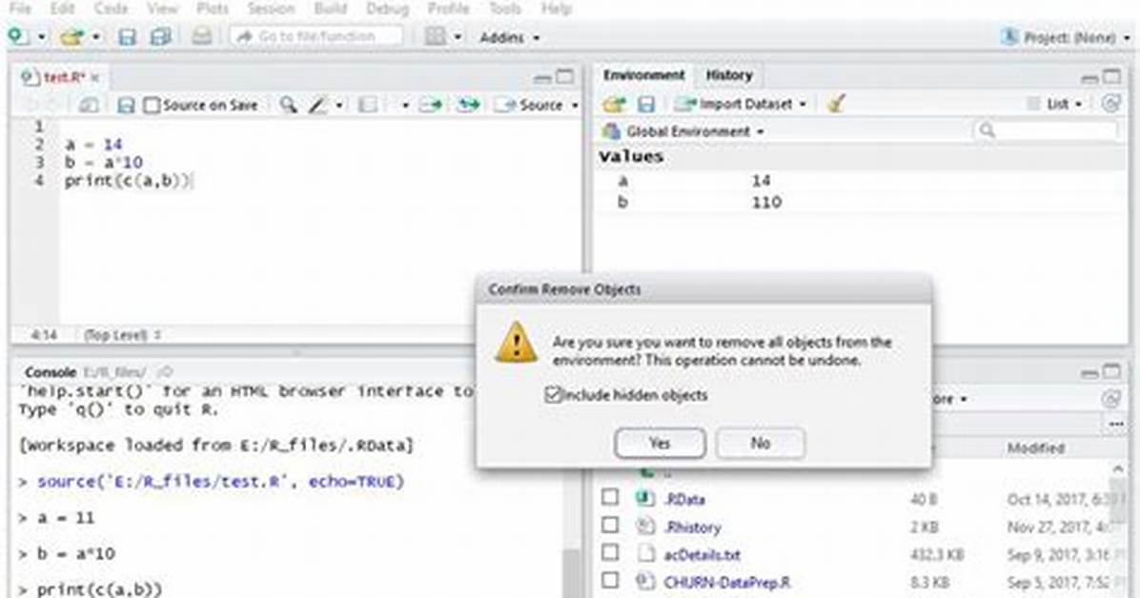1140x598 pixels.
Task: Save test.R using the editor toolbar icon
Action: click(x=126, y=106)
